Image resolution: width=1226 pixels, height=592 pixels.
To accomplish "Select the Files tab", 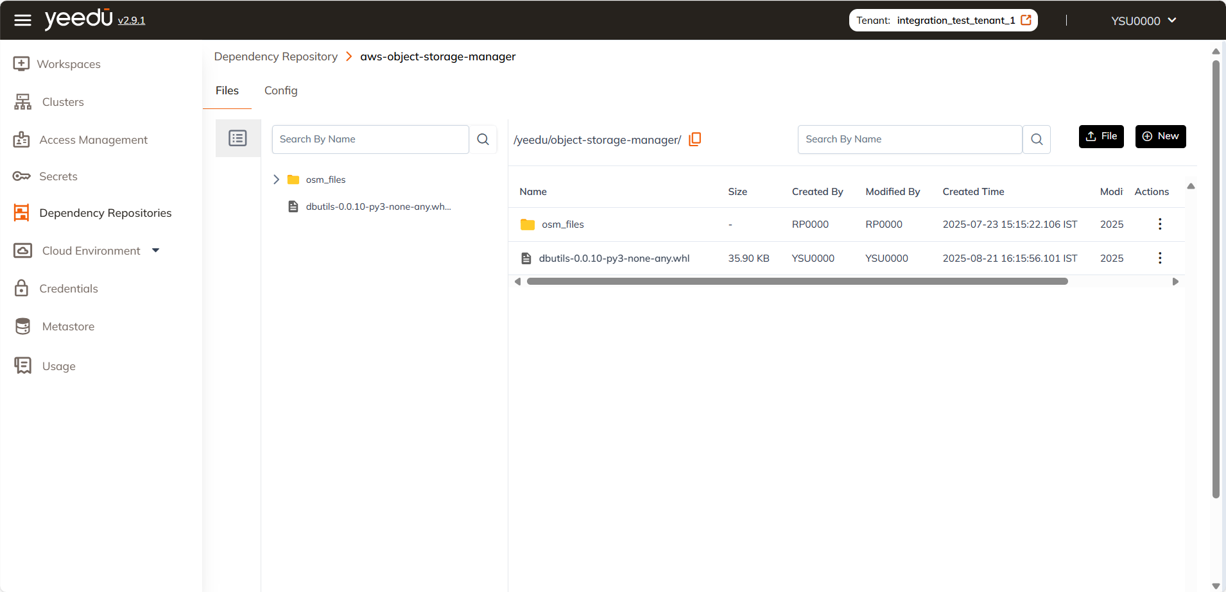I will [x=227, y=90].
